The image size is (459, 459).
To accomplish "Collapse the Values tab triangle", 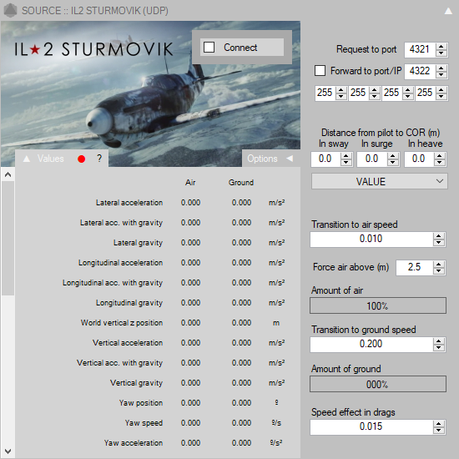I will pyautogui.click(x=27, y=159).
